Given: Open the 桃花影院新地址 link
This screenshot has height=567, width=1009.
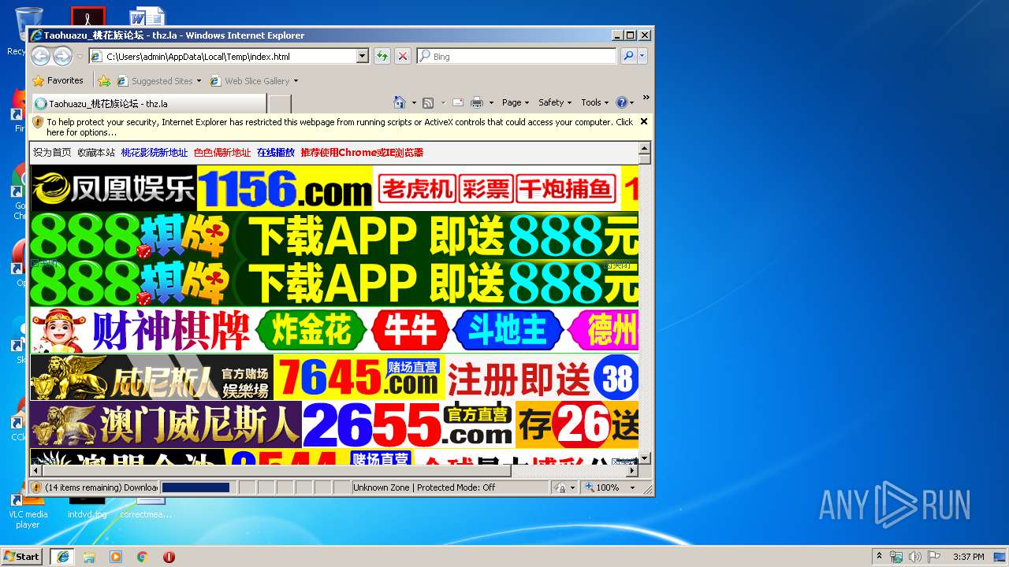Looking at the screenshot, I should point(155,153).
